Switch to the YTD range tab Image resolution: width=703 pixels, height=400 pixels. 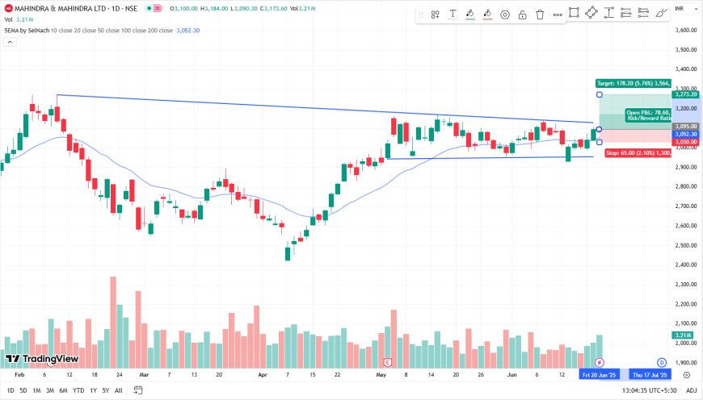tap(78, 390)
